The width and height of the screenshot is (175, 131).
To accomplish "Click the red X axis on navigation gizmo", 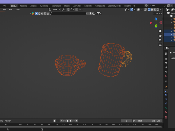I will [151, 23].
